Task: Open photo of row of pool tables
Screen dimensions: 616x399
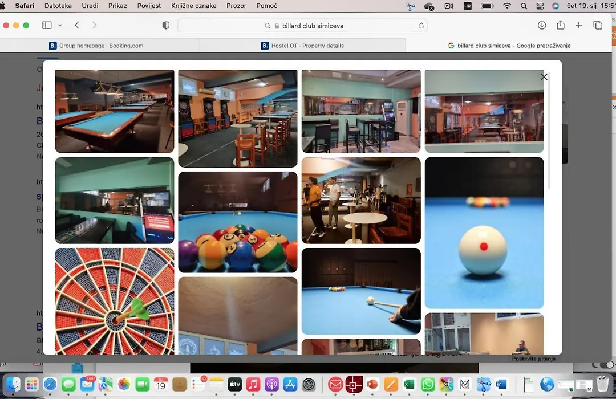Action: (x=114, y=111)
